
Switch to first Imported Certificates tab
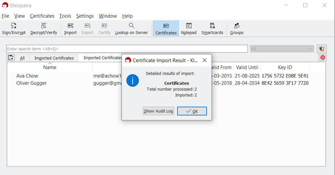coord(54,58)
